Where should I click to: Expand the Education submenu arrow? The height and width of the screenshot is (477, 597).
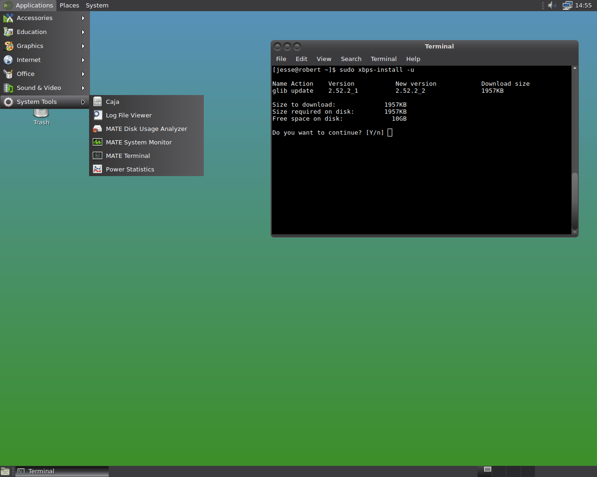(x=83, y=32)
